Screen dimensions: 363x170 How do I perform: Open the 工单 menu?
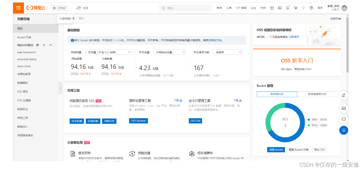tap(229, 8)
